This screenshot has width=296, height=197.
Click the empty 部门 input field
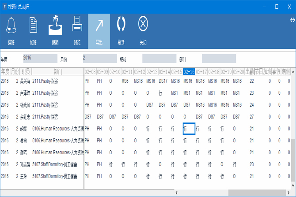[219, 59]
